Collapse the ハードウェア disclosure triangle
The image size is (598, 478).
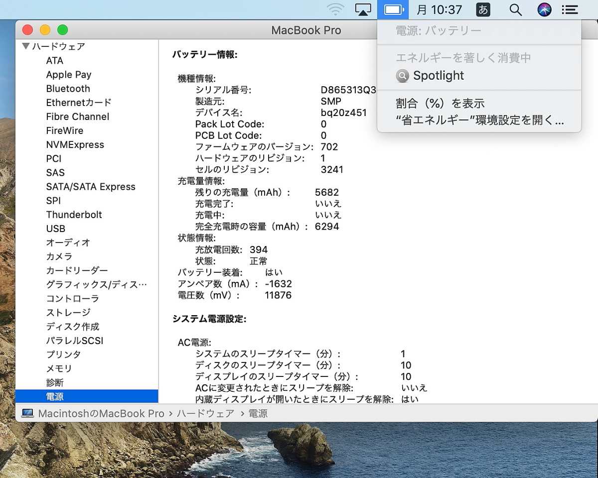click(26, 46)
